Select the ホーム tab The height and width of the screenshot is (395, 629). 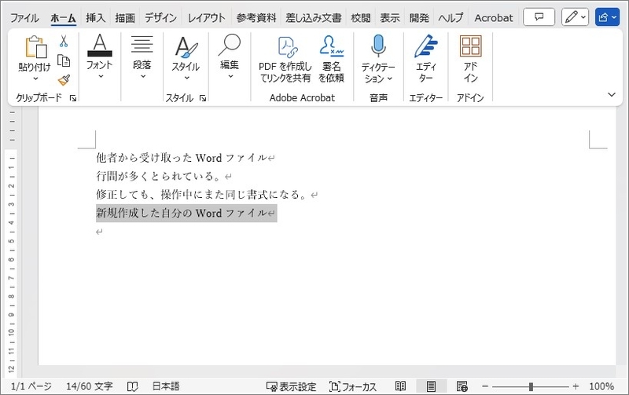click(x=64, y=17)
